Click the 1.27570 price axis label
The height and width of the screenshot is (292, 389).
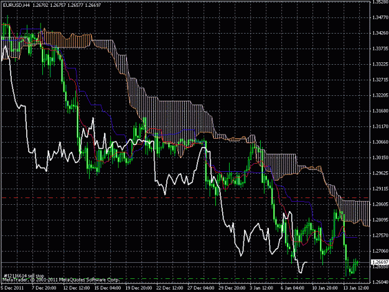(380, 235)
